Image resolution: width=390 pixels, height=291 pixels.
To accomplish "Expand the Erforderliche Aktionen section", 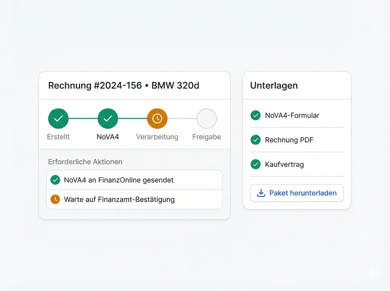I will point(85,162).
